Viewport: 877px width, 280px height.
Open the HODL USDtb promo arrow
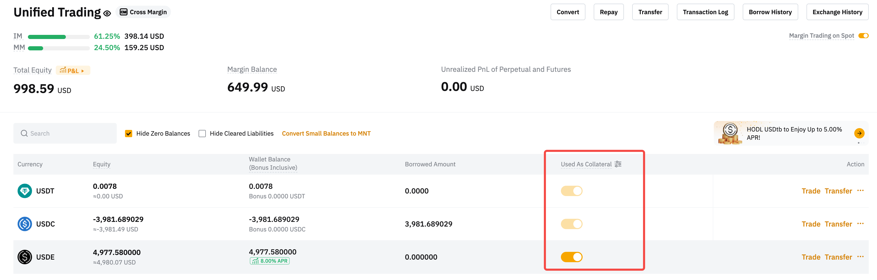click(859, 133)
